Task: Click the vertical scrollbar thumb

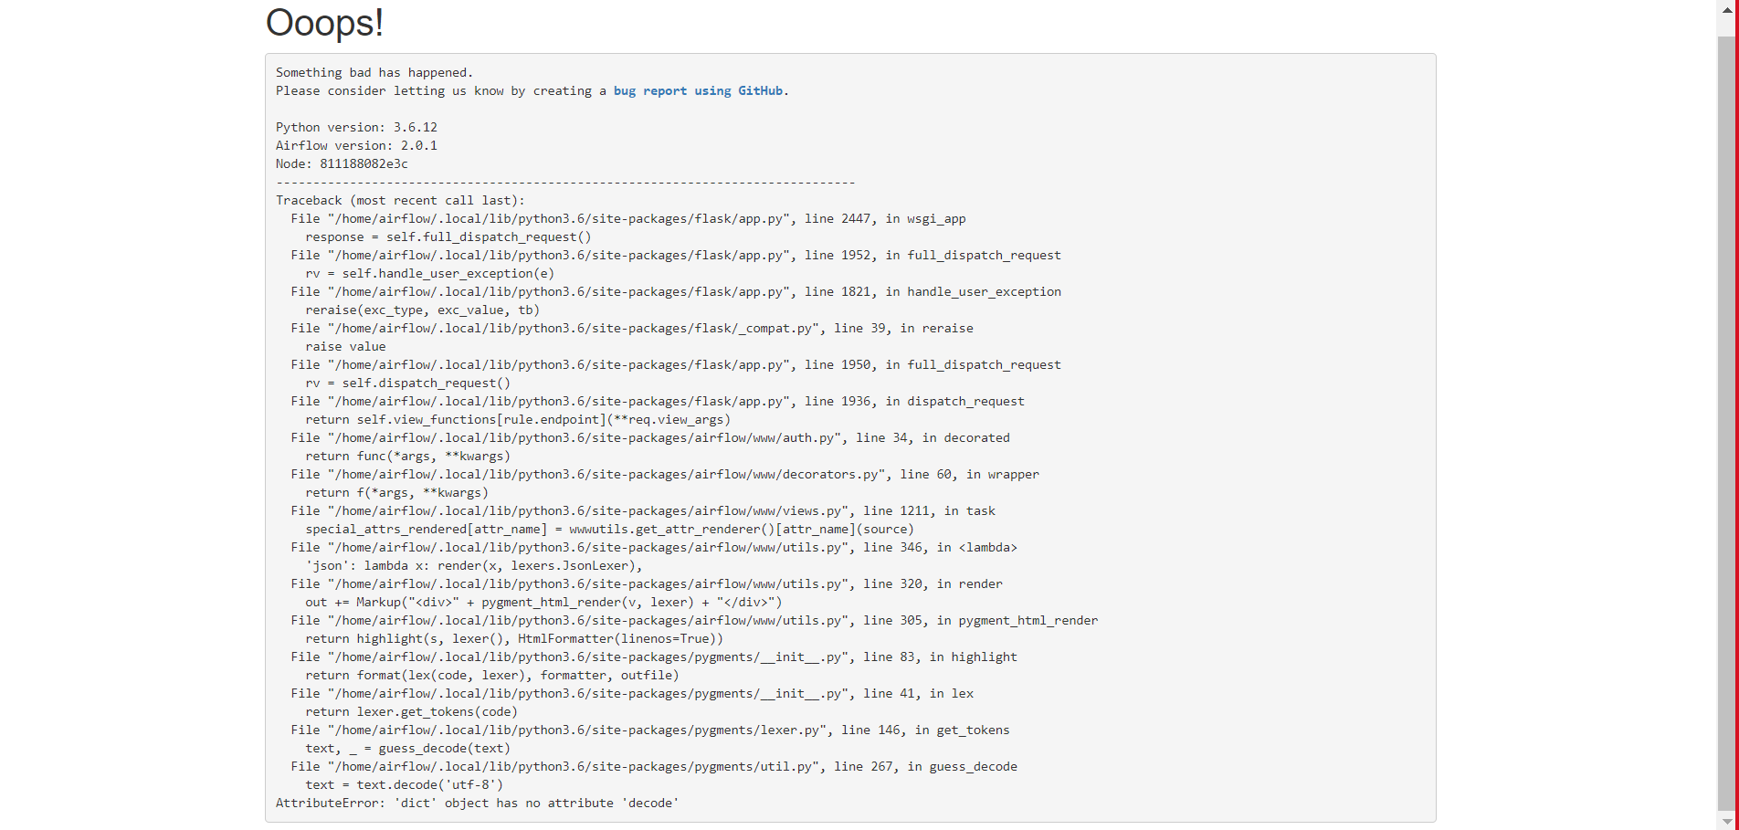Action: (x=1726, y=425)
